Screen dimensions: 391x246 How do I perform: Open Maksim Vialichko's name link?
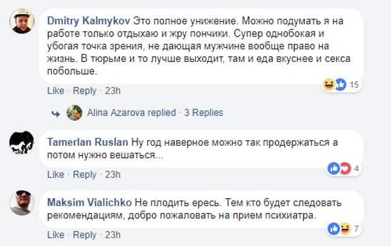pos(90,202)
